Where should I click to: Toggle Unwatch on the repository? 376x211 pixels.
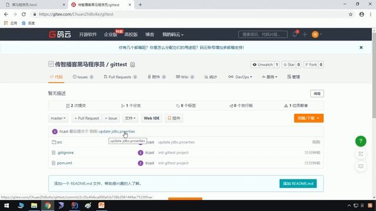click(263, 64)
